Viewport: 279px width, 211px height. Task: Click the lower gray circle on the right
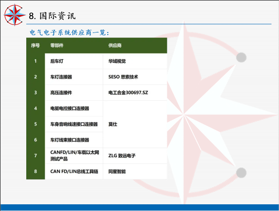click(241, 173)
